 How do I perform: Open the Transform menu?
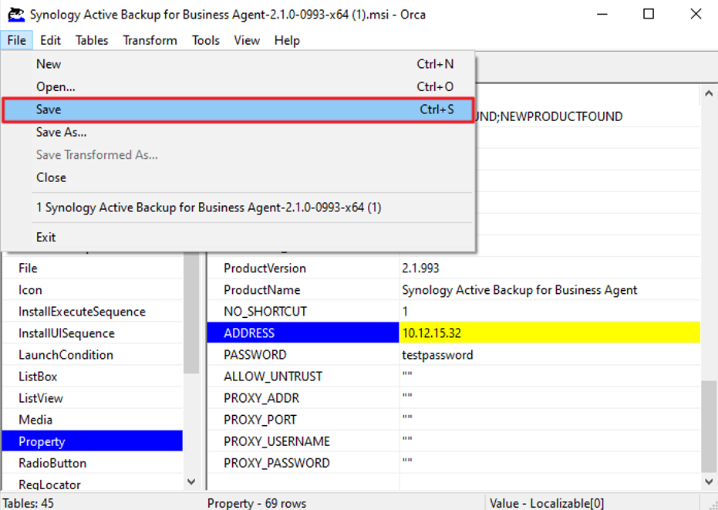point(150,40)
